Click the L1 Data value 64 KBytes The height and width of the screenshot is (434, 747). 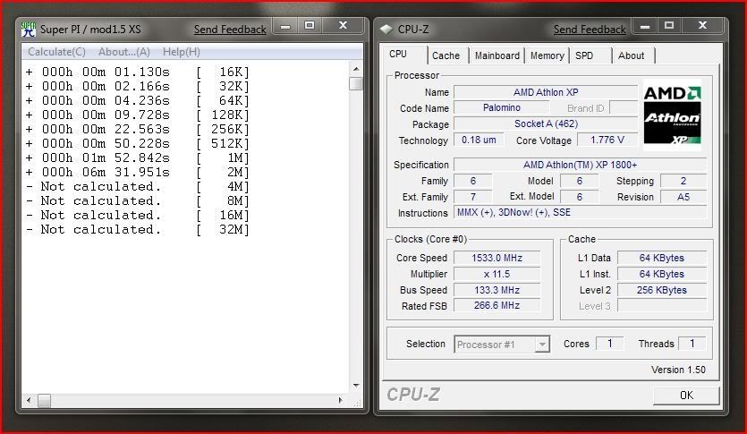pos(662,258)
